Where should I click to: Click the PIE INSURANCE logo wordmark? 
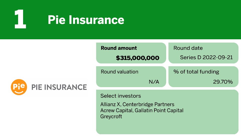(59, 87)
